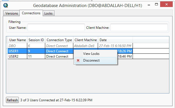Click the Refresh button
This screenshot has width=175, height=108.
(12, 100)
